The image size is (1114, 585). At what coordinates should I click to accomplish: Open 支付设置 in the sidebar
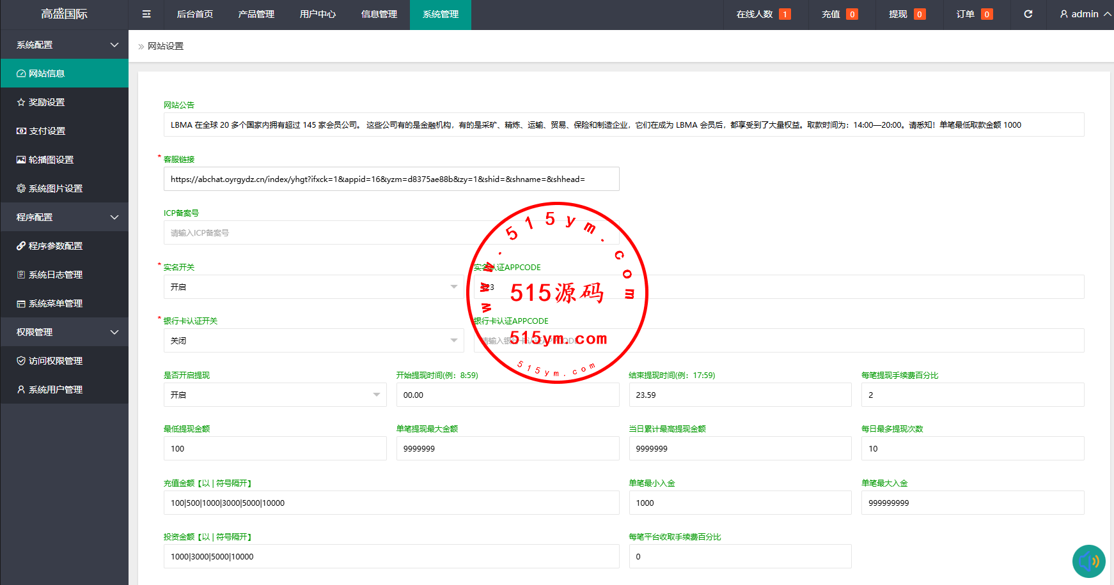pos(47,131)
